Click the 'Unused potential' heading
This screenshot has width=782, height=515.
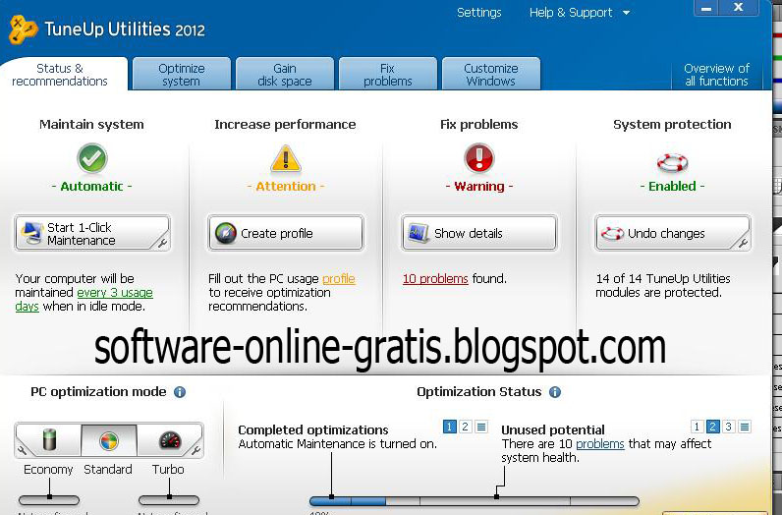point(552,429)
